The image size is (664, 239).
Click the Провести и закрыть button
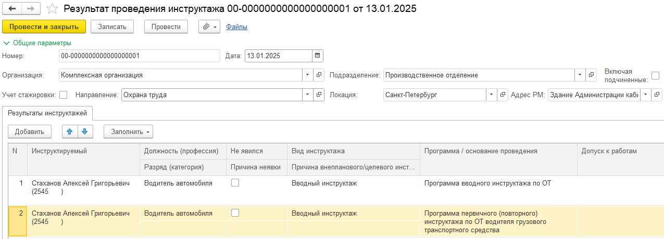point(44,26)
